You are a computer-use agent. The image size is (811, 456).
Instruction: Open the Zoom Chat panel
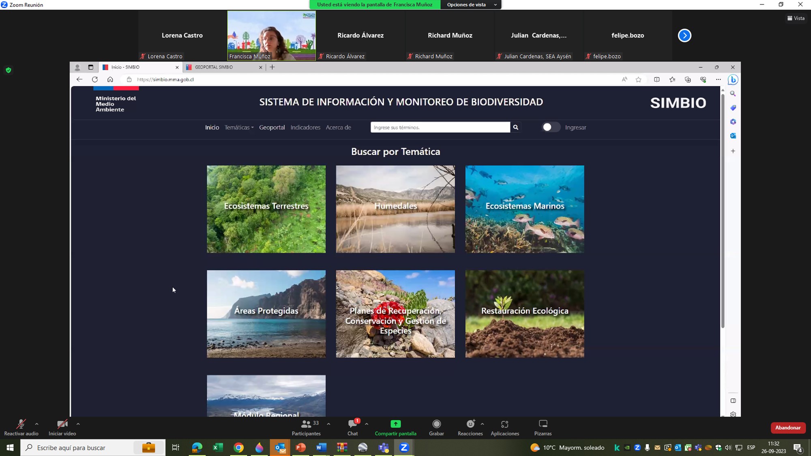pyautogui.click(x=352, y=424)
